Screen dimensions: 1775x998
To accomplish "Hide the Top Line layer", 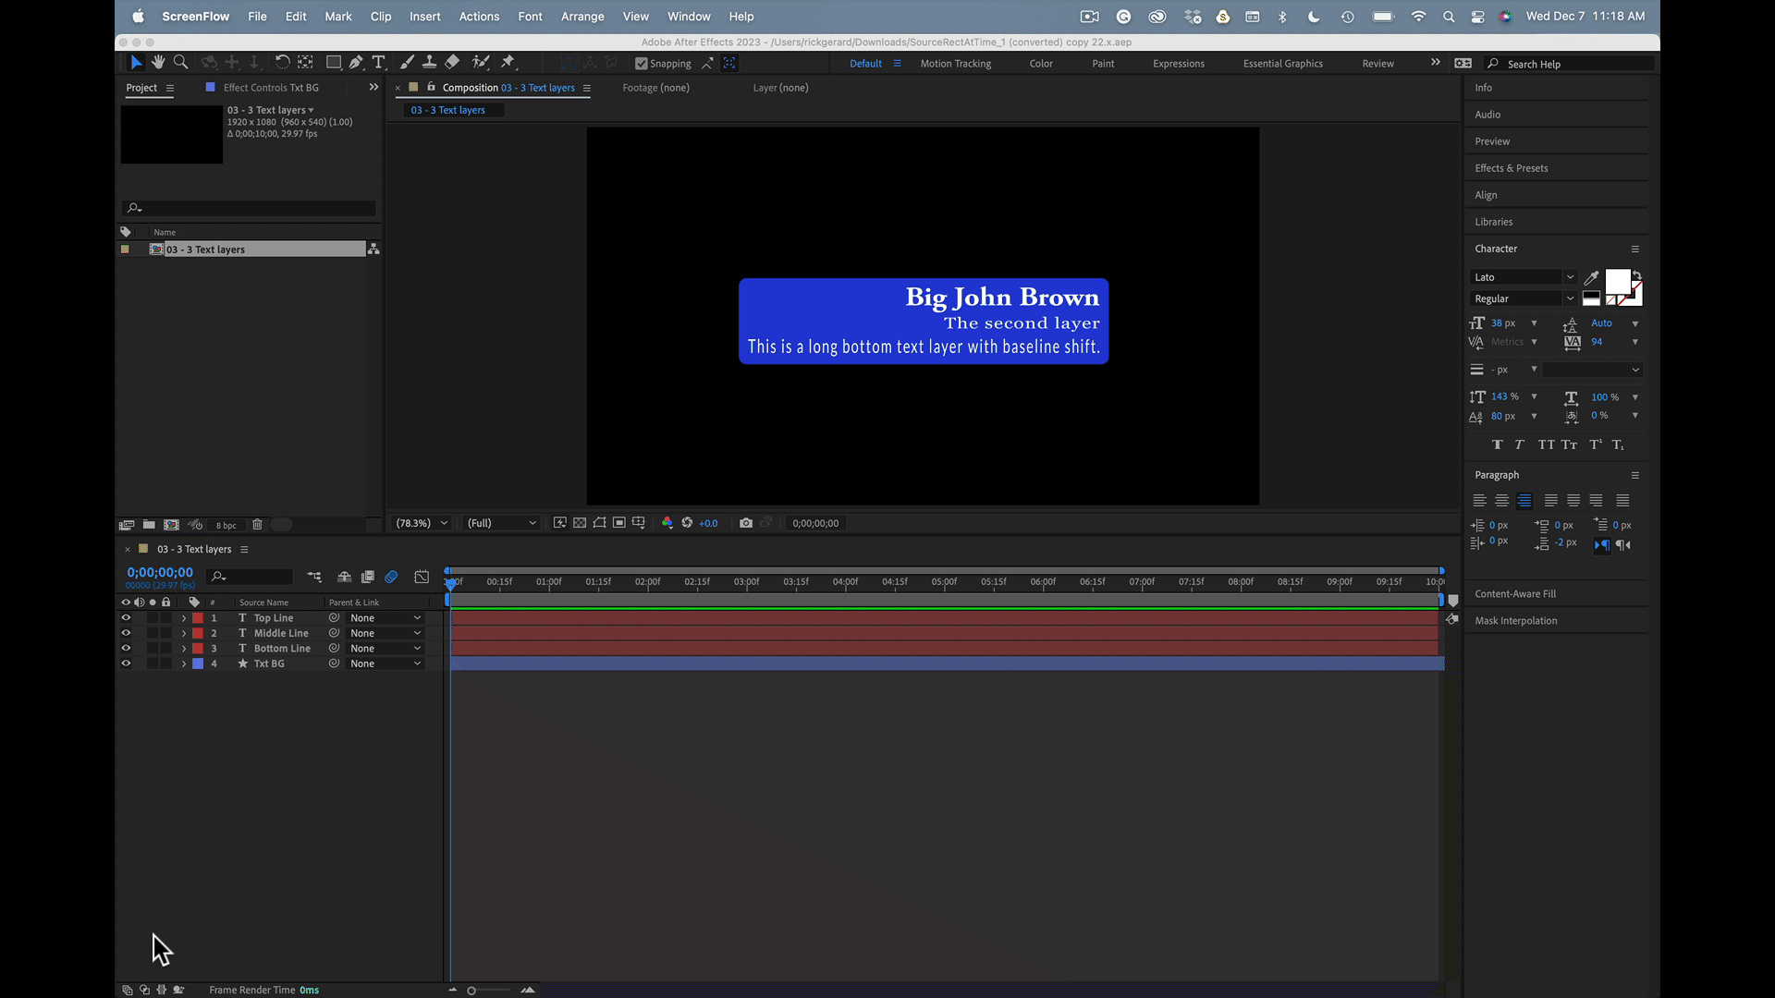I will tap(126, 618).
